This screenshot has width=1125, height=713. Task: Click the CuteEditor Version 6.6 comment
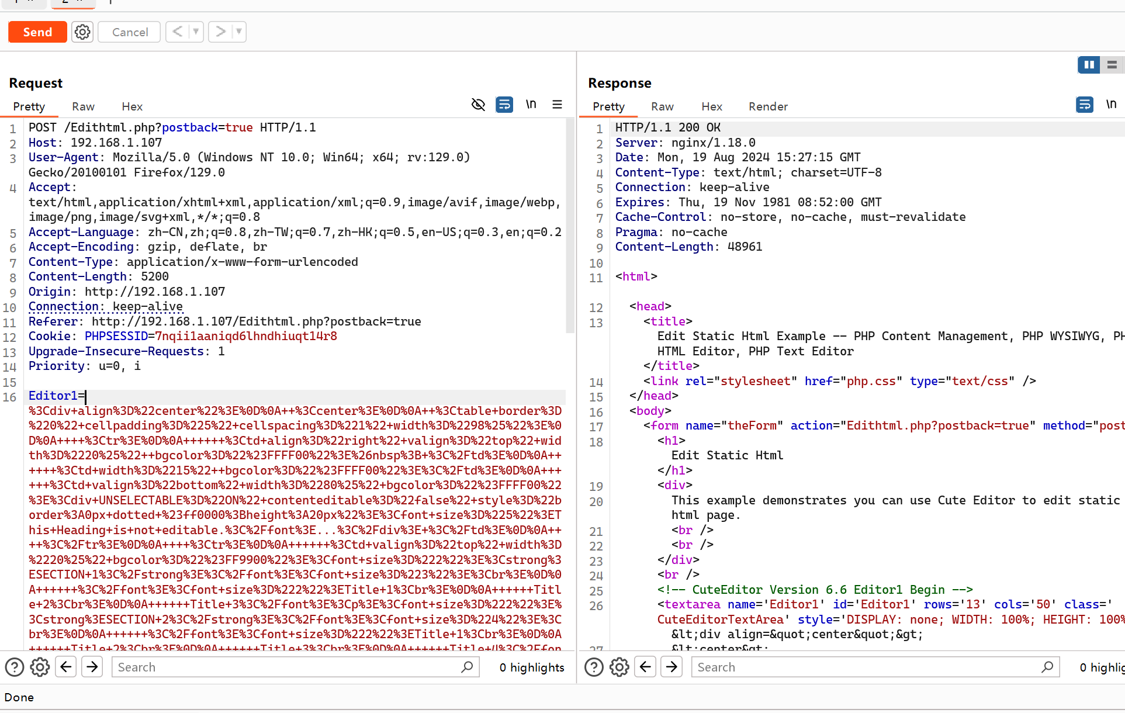tap(815, 590)
